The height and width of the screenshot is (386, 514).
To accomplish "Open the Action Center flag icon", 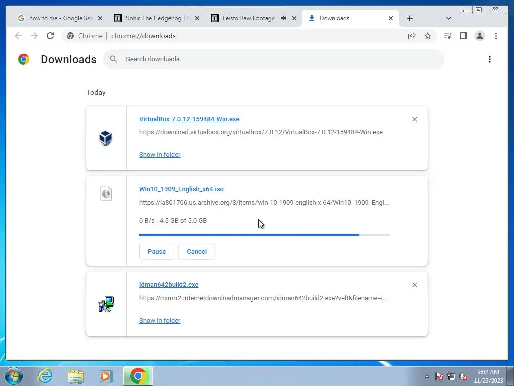I will [439, 376].
